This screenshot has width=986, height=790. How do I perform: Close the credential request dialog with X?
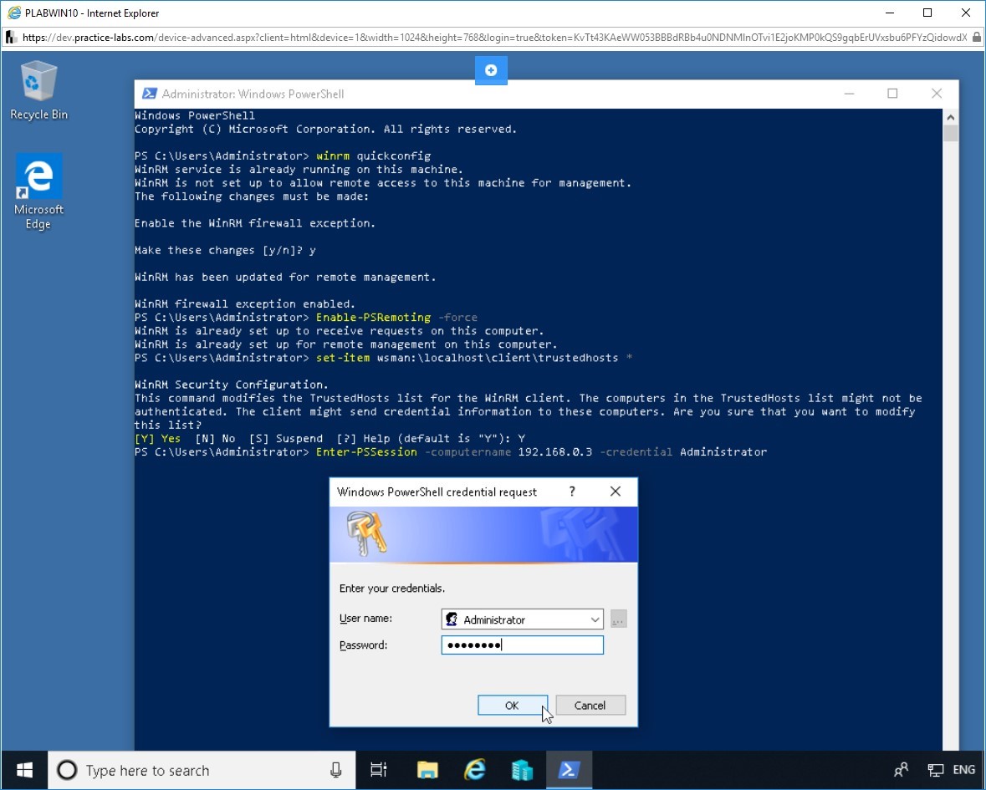pyautogui.click(x=615, y=492)
